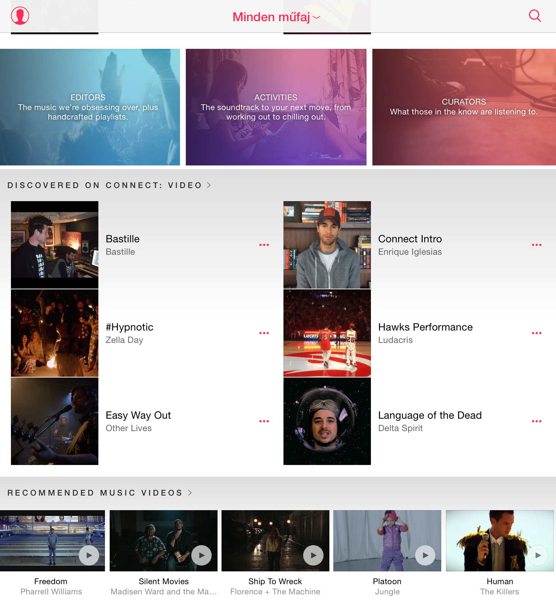The width and height of the screenshot is (556, 606).
Task: Open more options for Language of the Dead
Action: [x=537, y=421]
